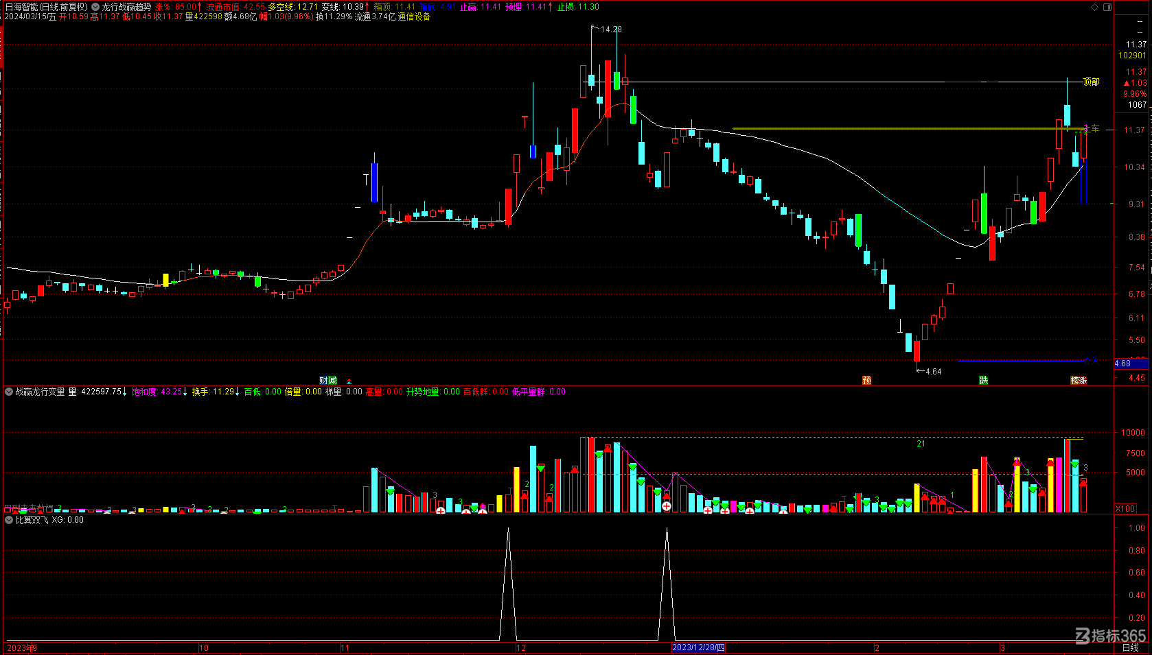Click the diamond icon at top right
This screenshot has height=655, width=1152.
[x=1095, y=7]
